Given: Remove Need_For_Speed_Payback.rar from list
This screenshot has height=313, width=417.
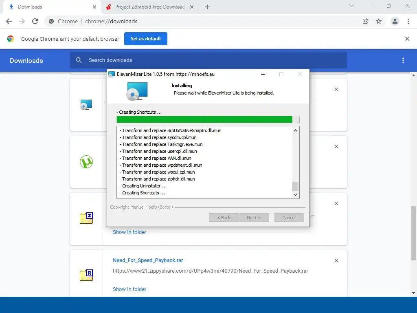Looking at the screenshot, I should [336, 260].
